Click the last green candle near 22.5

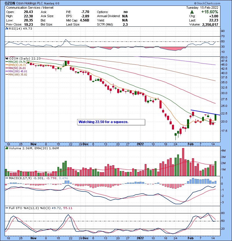coord(215,117)
